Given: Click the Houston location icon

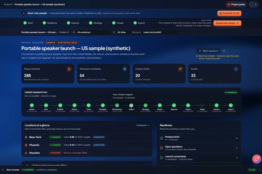Looking at the screenshot, I should (x=26, y=153).
